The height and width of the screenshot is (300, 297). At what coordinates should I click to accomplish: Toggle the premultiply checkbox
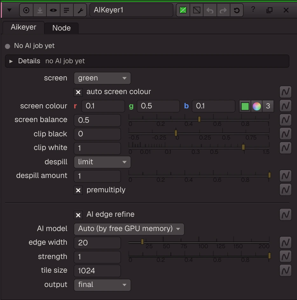(78, 190)
